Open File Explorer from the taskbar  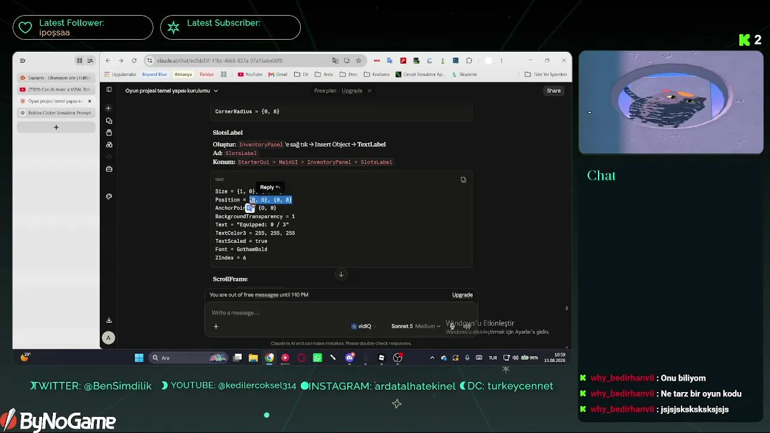pos(253,358)
